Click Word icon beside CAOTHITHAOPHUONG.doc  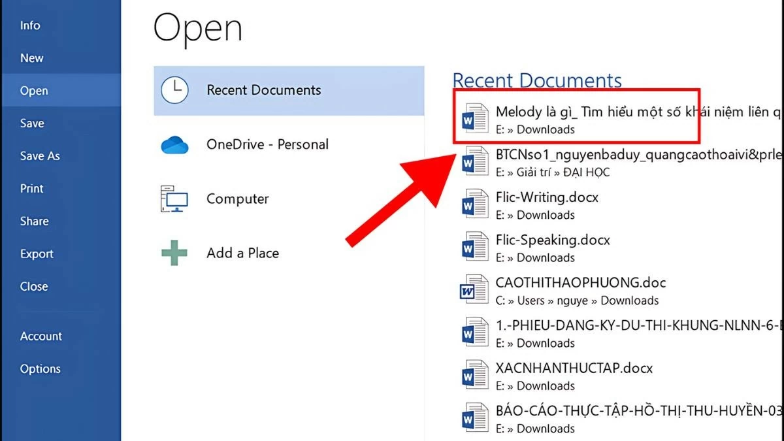pos(475,291)
